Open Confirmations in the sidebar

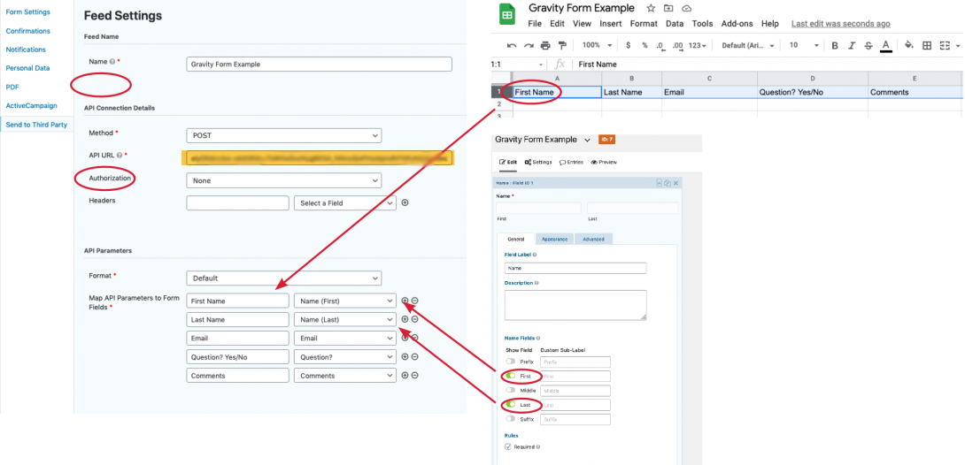[28, 31]
